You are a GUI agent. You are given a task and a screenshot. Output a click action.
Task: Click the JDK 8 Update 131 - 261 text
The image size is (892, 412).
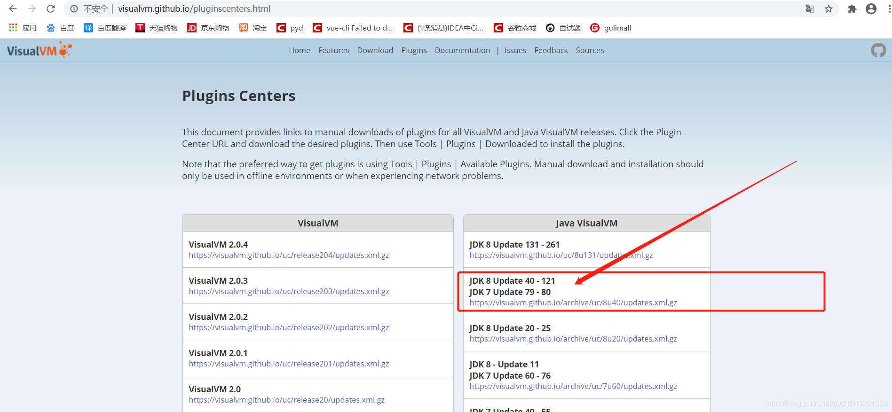[514, 244]
